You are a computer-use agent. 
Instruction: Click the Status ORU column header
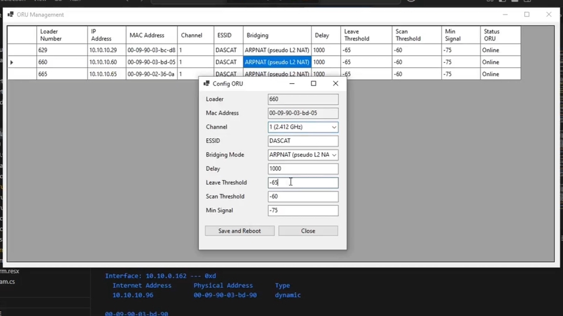(500, 35)
